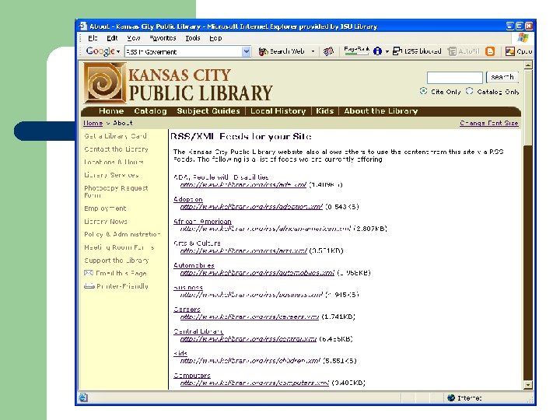The image size is (560, 420).
Task: Click the Printer-Friendly printer icon
Action: pos(89,286)
